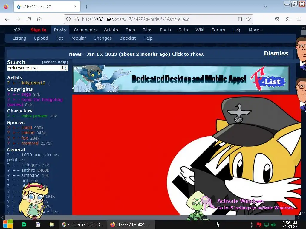Go to the browser home page
This screenshot has width=306, height=229.
pyautogui.click(x=39, y=19)
